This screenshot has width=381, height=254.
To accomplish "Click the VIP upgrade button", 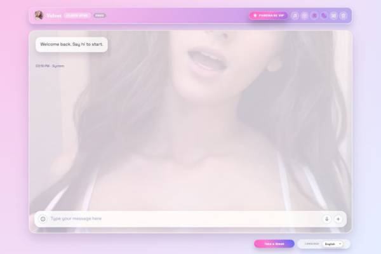I will click(x=268, y=15).
